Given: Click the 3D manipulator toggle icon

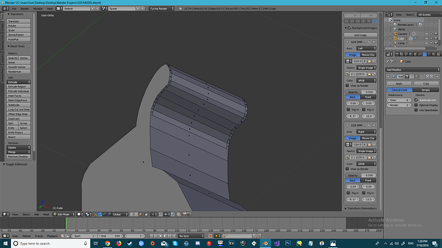Looking at the screenshot, I should click(x=95, y=214).
